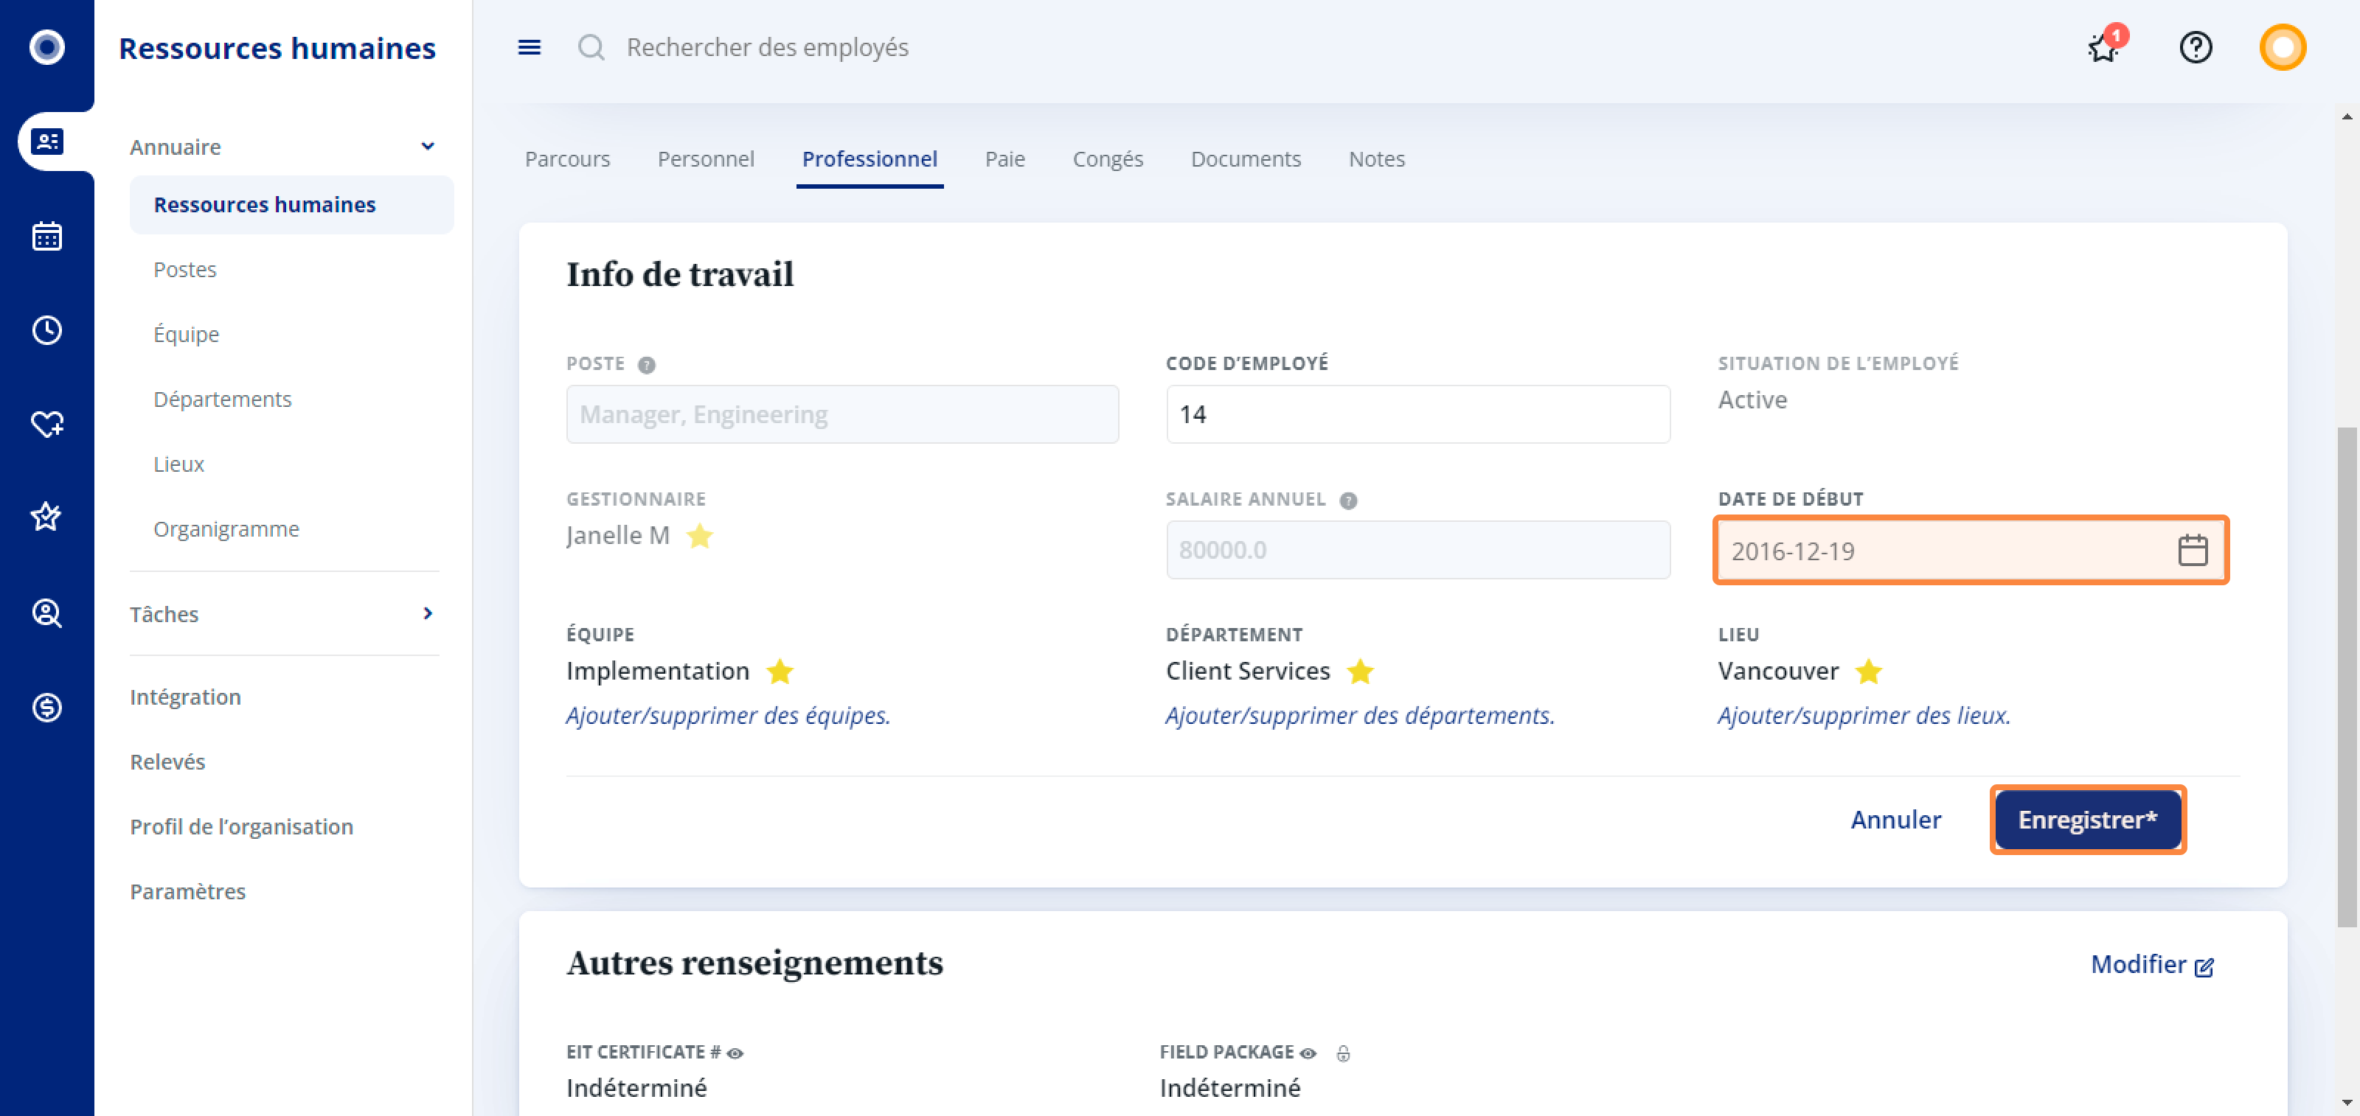Open the clock time-tracking sidebar icon

click(x=46, y=330)
